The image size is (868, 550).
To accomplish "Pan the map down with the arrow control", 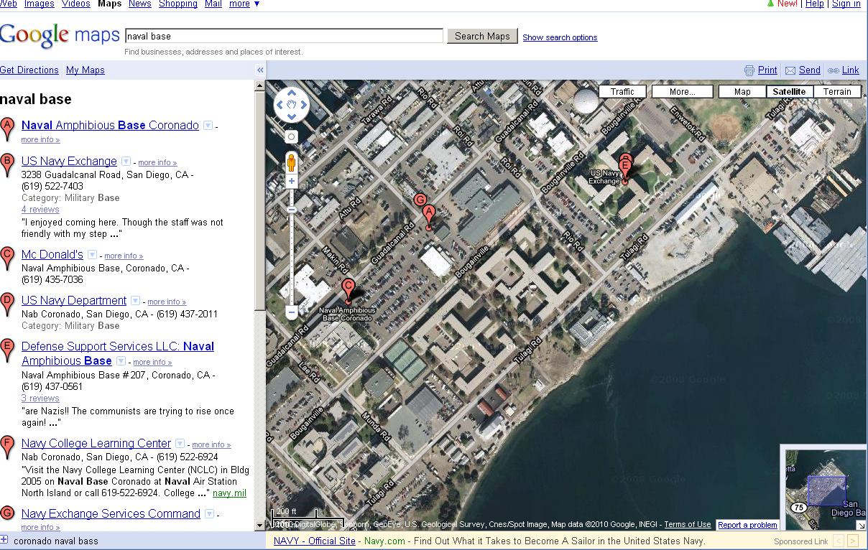I will pos(292,117).
